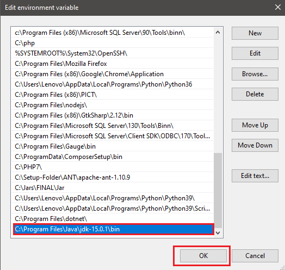Click the Edit button
Viewport: 285px width, 270px height.
(255, 53)
